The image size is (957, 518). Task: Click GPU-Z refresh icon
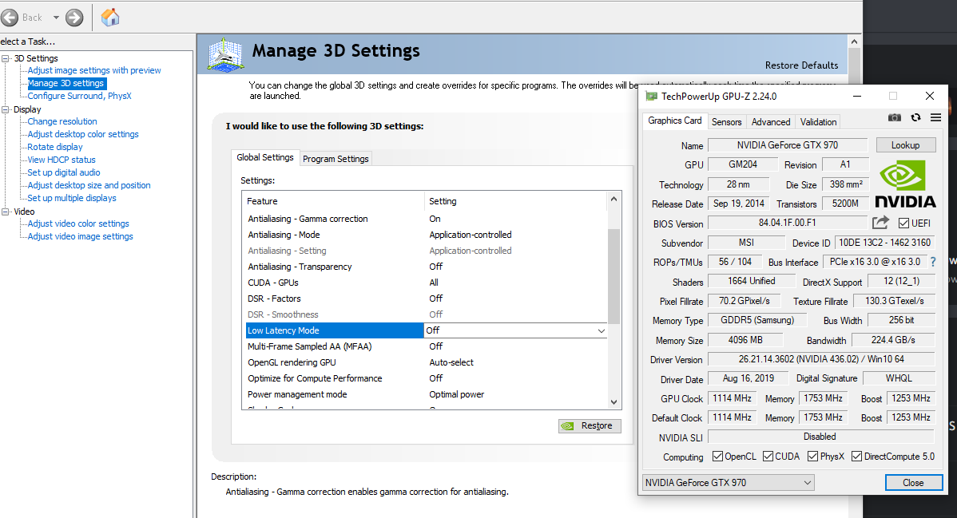coord(915,117)
